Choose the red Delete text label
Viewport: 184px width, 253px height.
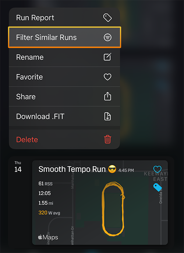[27, 139]
